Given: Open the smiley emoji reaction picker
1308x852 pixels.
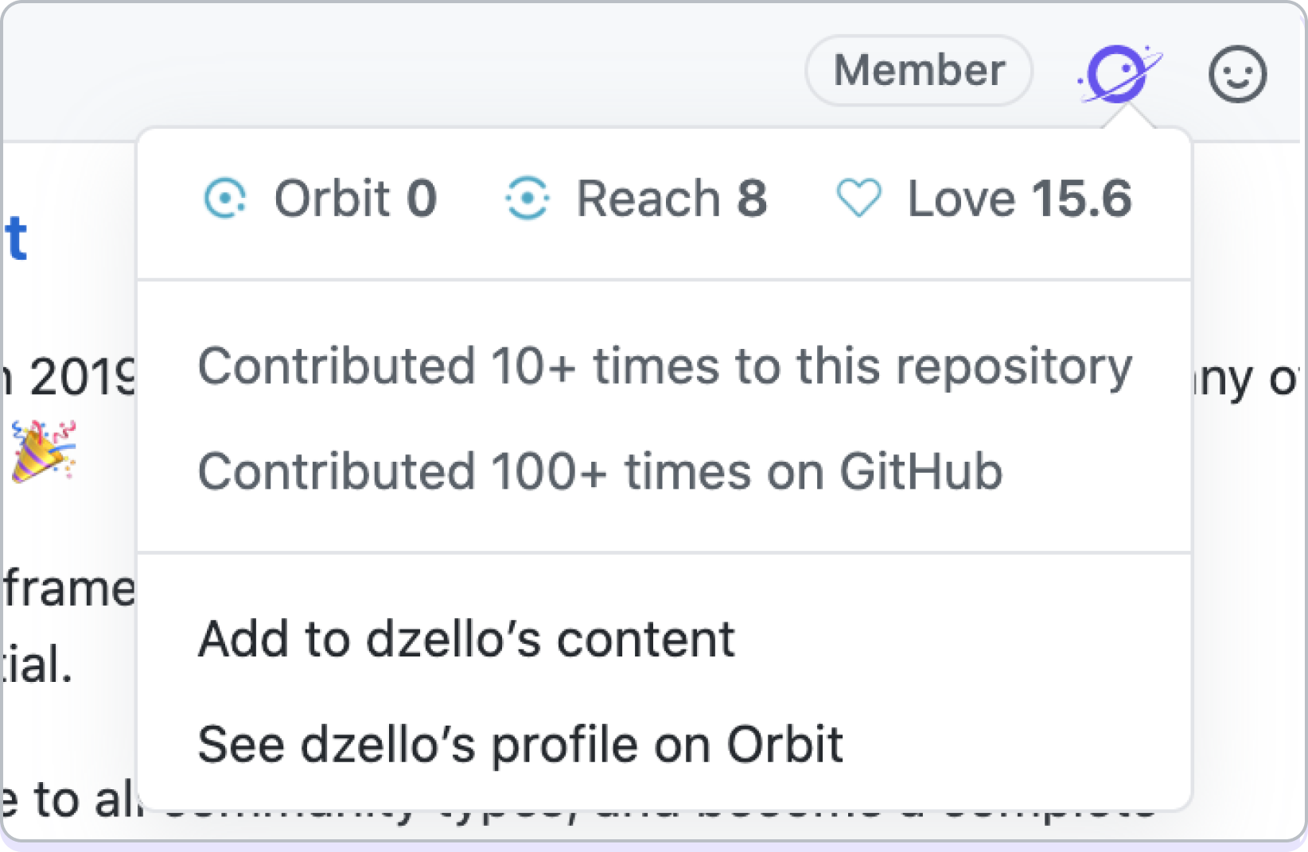Looking at the screenshot, I should pyautogui.click(x=1236, y=75).
